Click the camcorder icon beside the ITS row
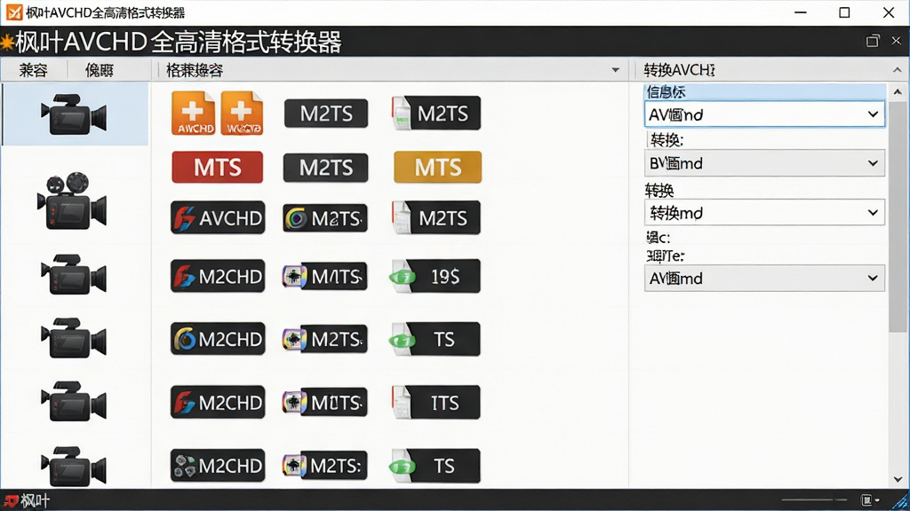 click(74, 401)
